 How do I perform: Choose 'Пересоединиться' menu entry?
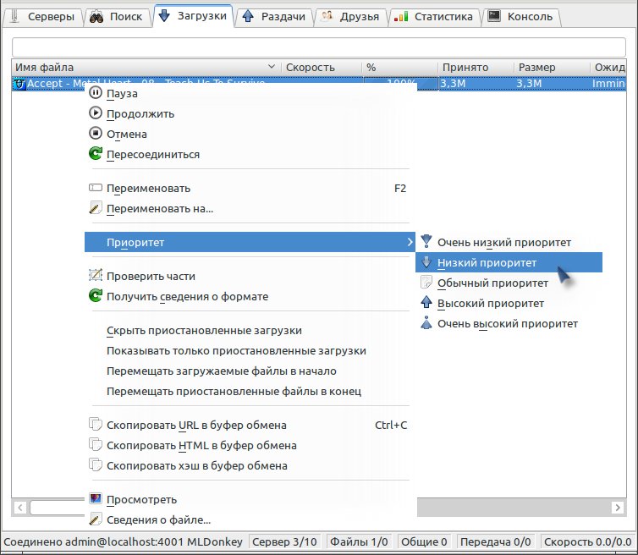[x=250, y=154]
